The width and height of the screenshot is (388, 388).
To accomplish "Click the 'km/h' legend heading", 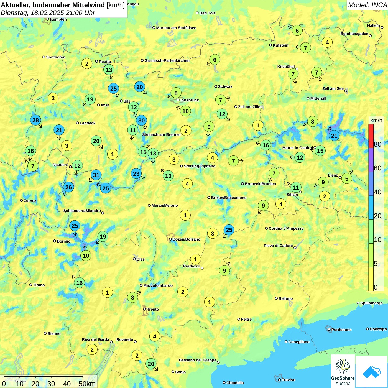I will pos(376,120).
